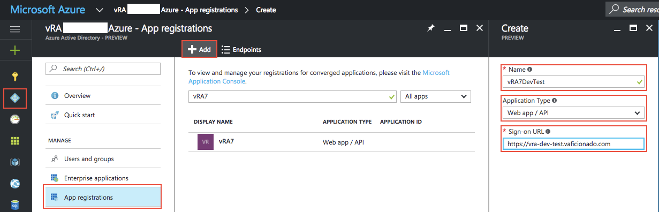This screenshot has height=212, width=659.
Task: Click the Add button
Action: [x=199, y=49]
